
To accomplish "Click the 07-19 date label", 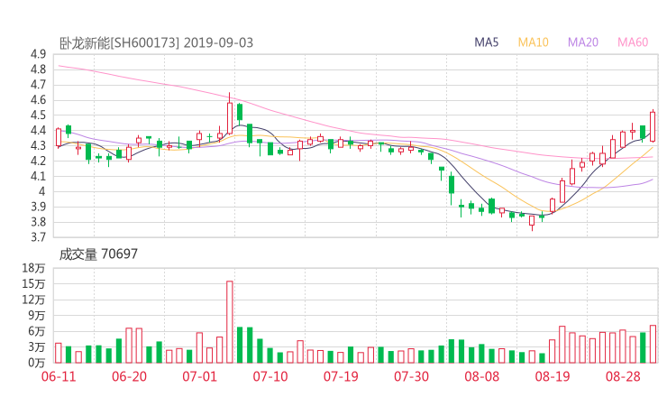I will click(x=341, y=376).
